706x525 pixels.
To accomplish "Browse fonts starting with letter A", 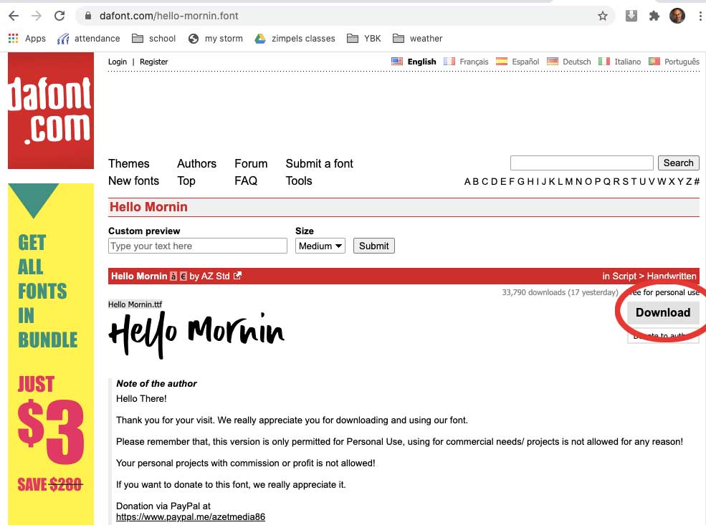I will [x=468, y=181].
